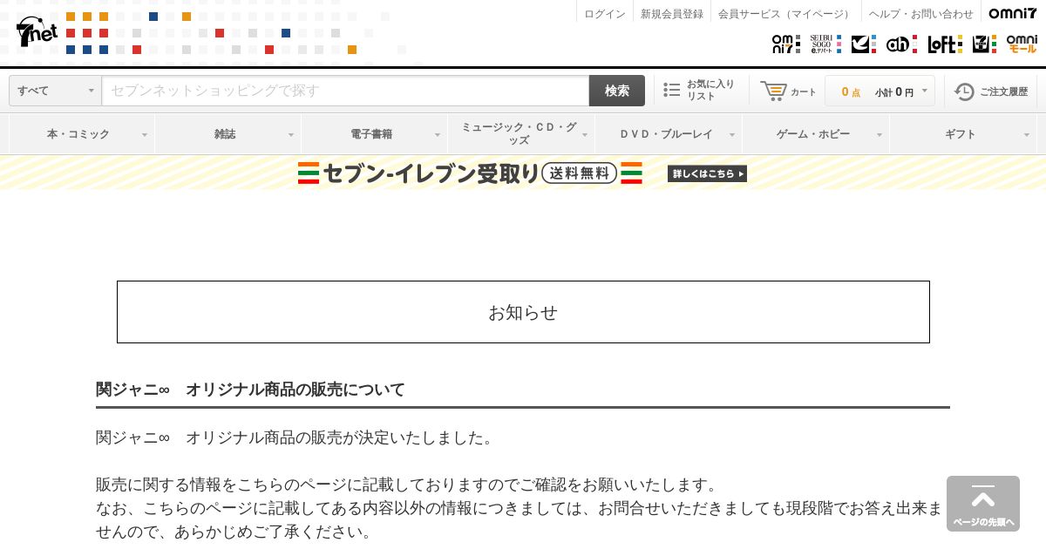Open the white bird logo store icon
The height and width of the screenshot is (549, 1046).
(863, 44)
